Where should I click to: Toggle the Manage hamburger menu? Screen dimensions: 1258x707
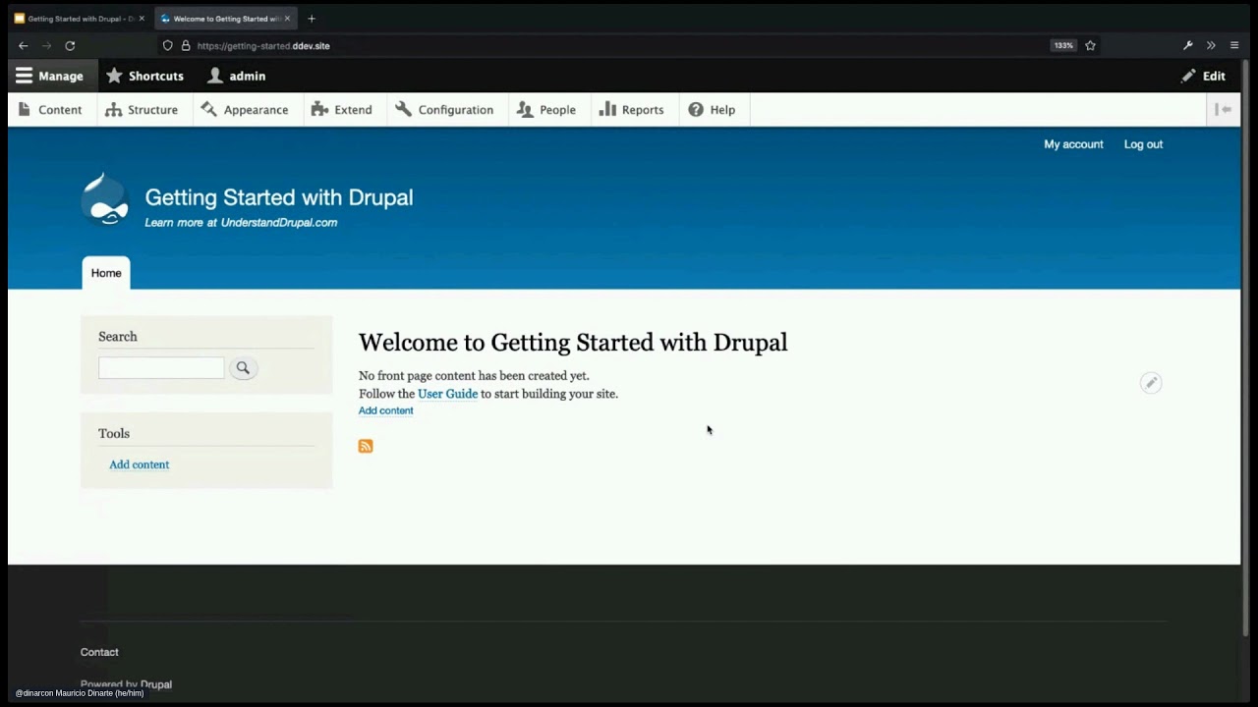(49, 76)
